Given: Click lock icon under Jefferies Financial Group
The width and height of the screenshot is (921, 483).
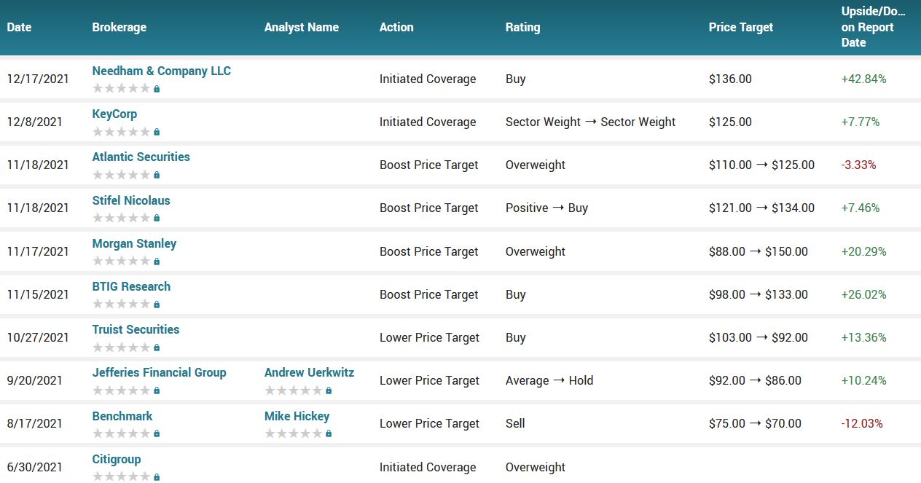Looking at the screenshot, I should 157,390.
